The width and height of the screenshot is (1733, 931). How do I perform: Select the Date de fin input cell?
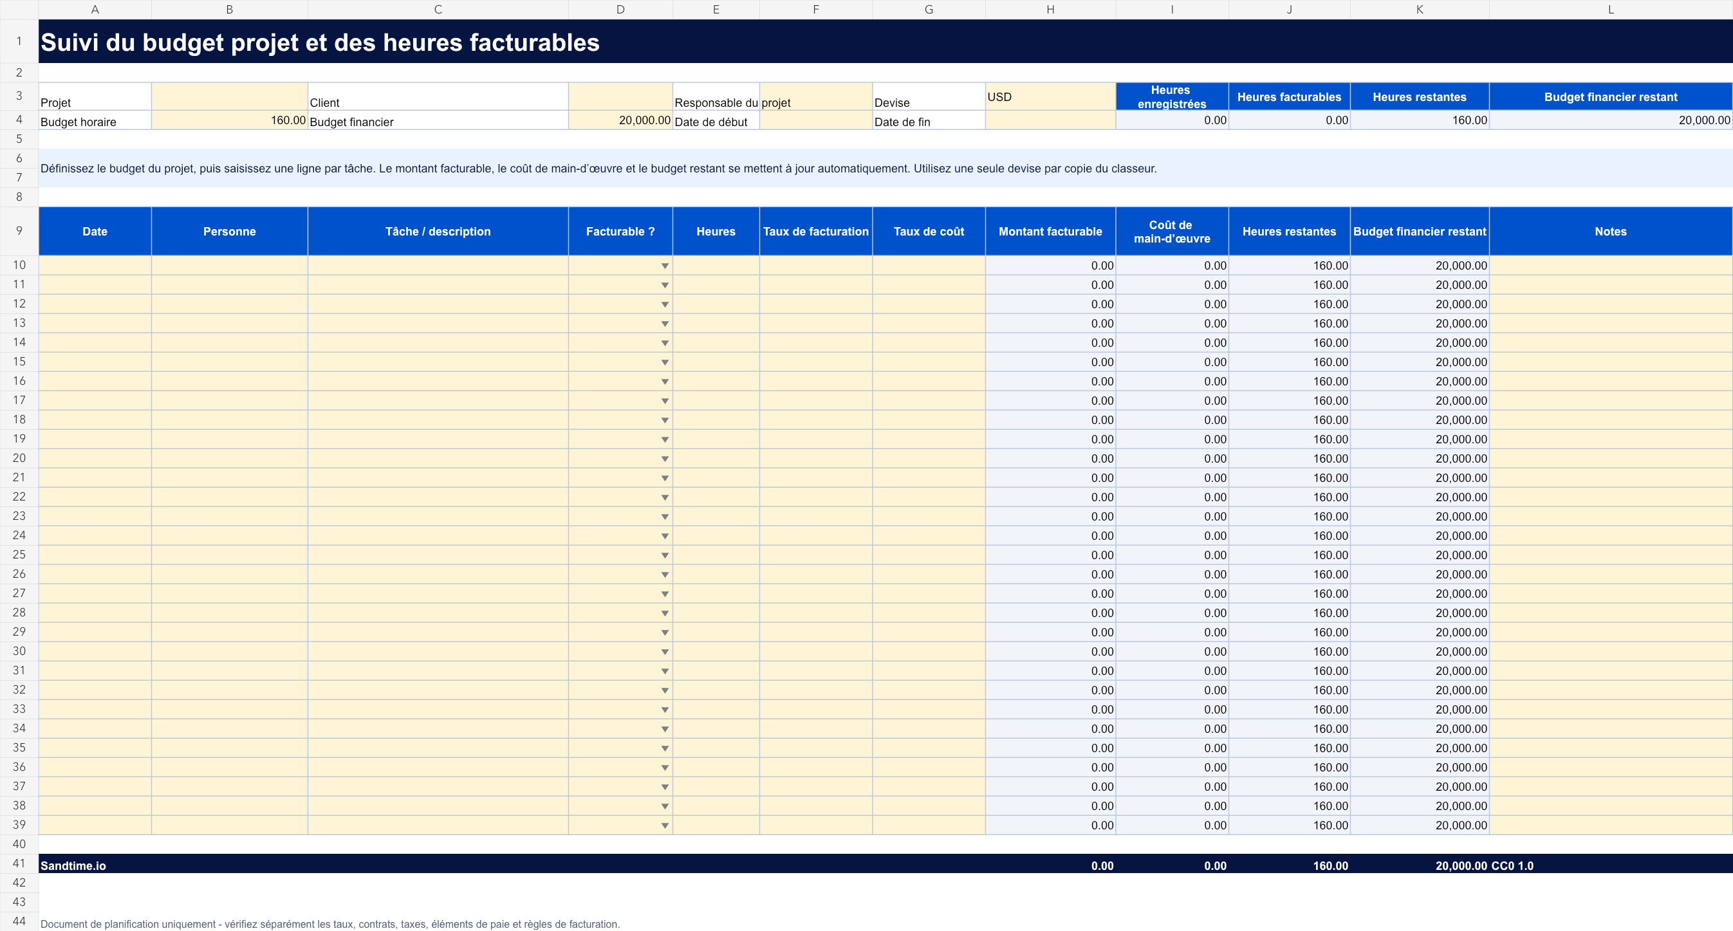pyautogui.click(x=1050, y=120)
